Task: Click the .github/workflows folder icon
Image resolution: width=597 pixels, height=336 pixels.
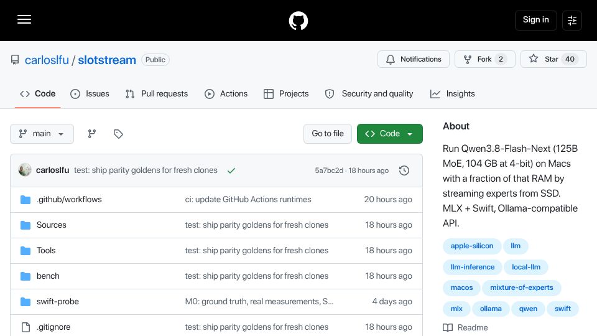Action: click(25, 200)
